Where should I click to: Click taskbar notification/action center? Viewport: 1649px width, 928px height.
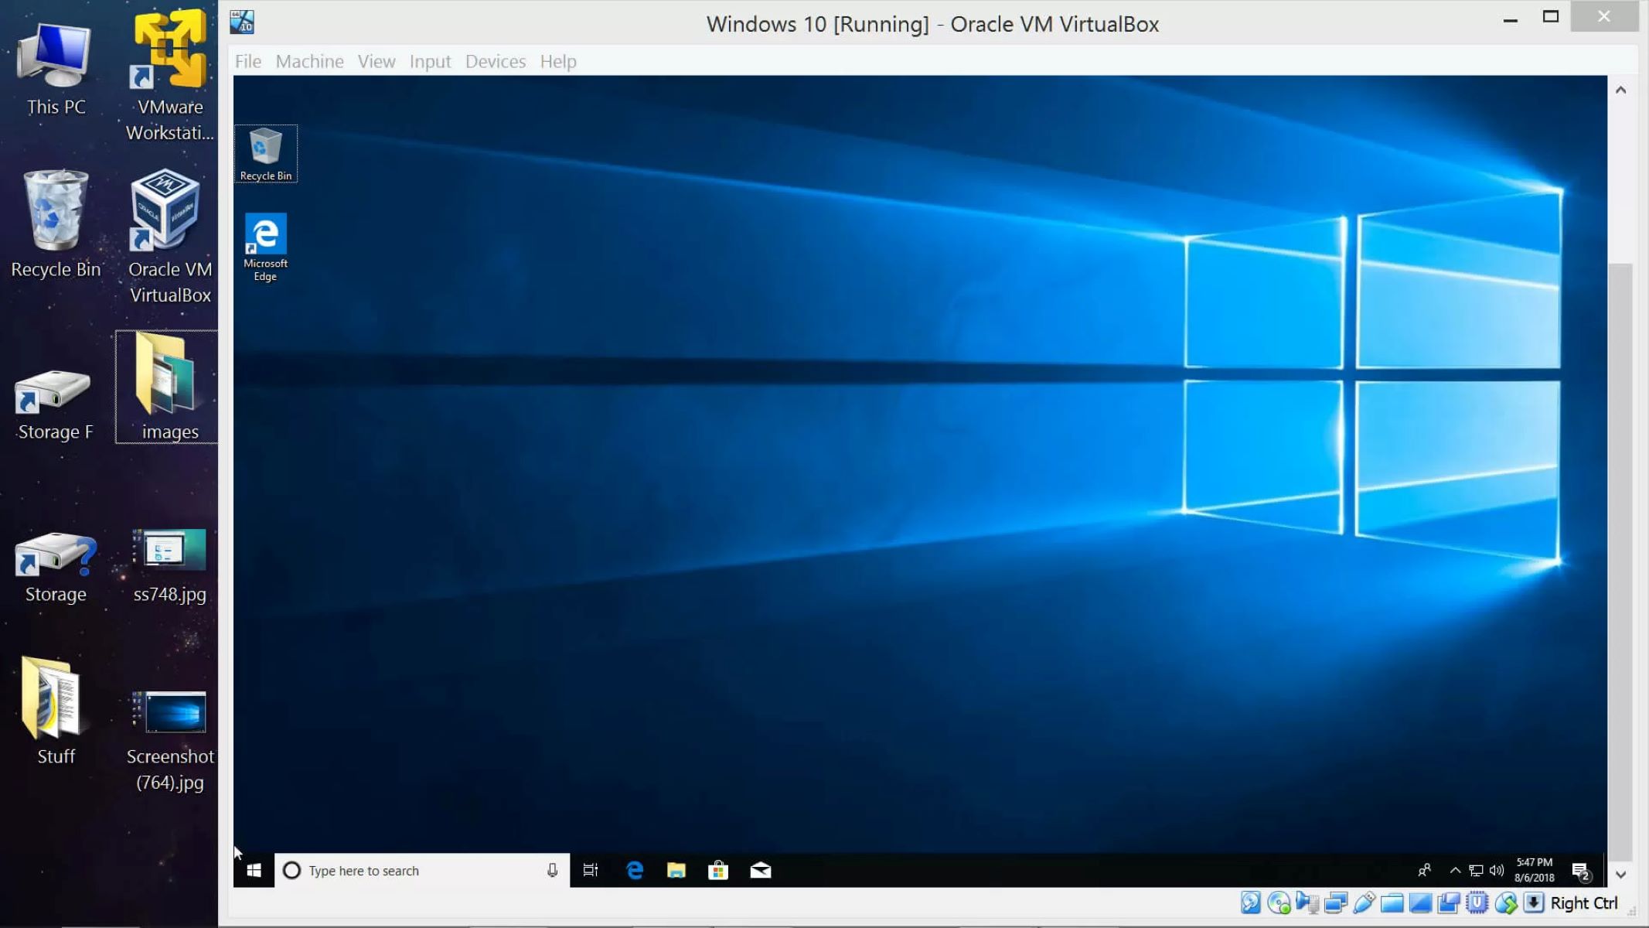pyautogui.click(x=1581, y=870)
